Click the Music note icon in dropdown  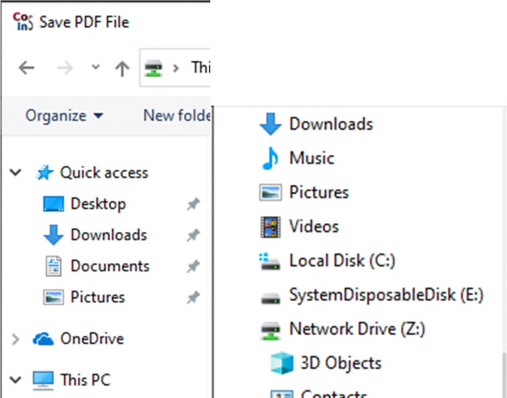tap(270, 158)
